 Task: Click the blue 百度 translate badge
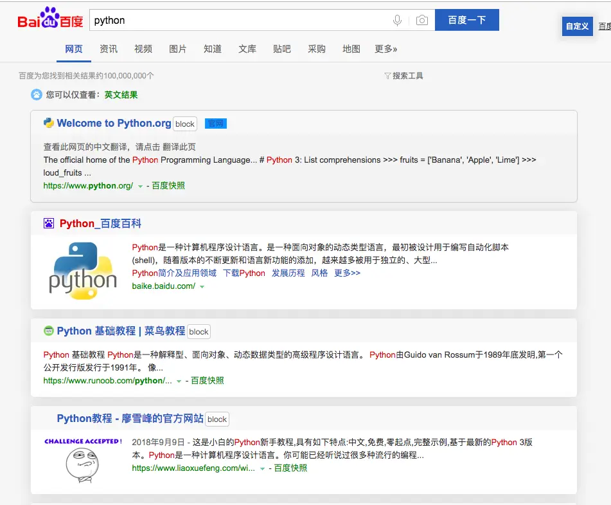[x=216, y=124]
